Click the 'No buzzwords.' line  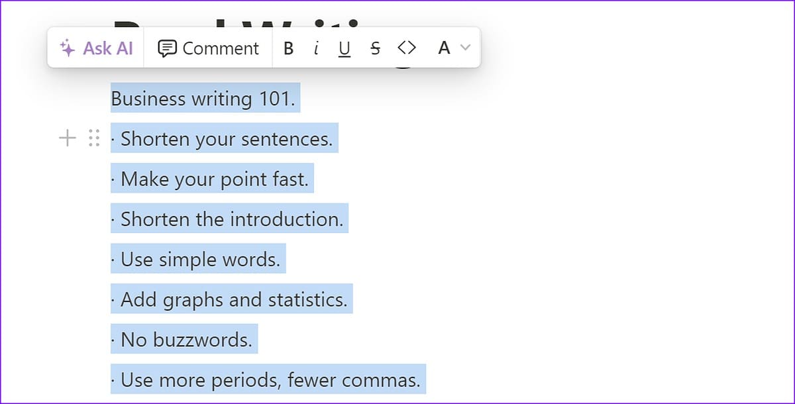pyautogui.click(x=184, y=340)
